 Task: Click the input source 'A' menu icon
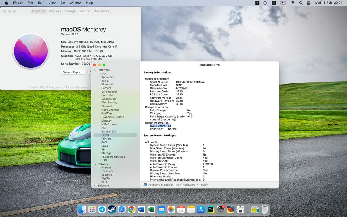pyautogui.click(x=274, y=3)
